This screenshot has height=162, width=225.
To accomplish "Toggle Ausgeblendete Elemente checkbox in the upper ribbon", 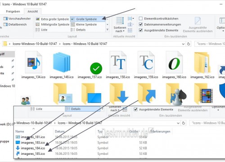I will click(141, 30).
